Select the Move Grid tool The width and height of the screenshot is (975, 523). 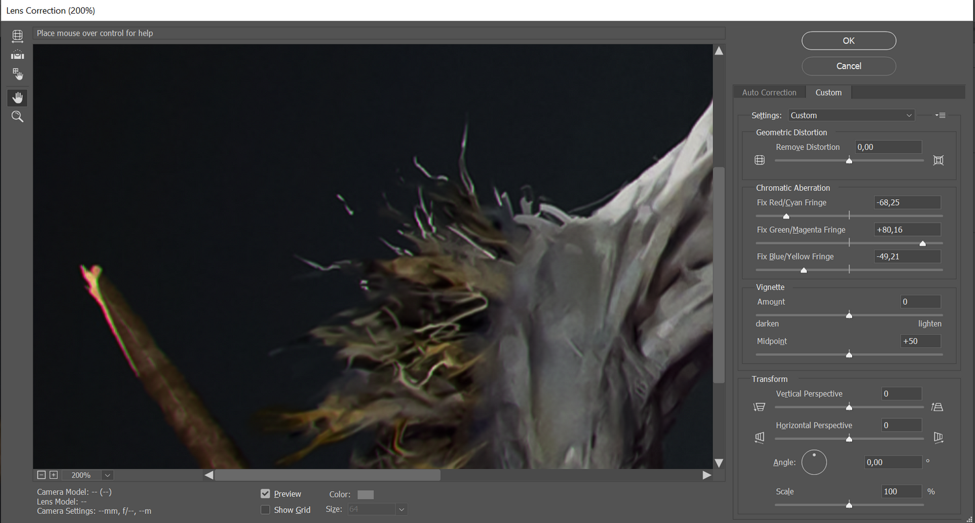coord(18,74)
